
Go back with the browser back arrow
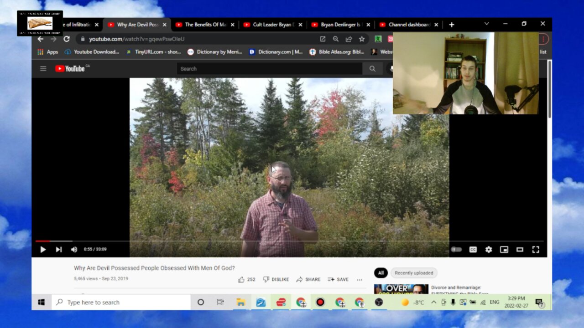41,39
